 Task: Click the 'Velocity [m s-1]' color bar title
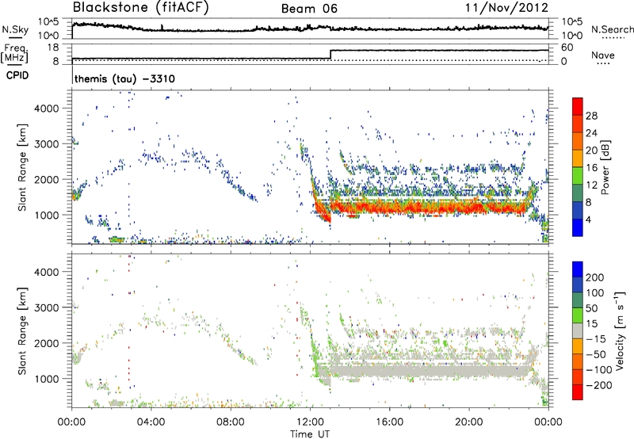tap(619, 330)
